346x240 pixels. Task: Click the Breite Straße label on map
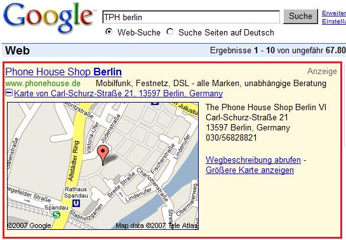point(121,184)
